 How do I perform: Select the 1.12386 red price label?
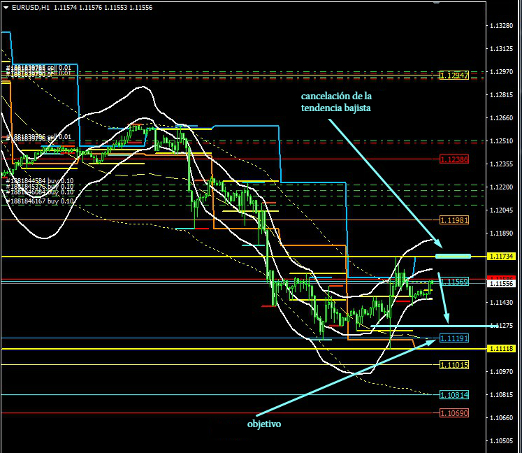tap(454, 159)
